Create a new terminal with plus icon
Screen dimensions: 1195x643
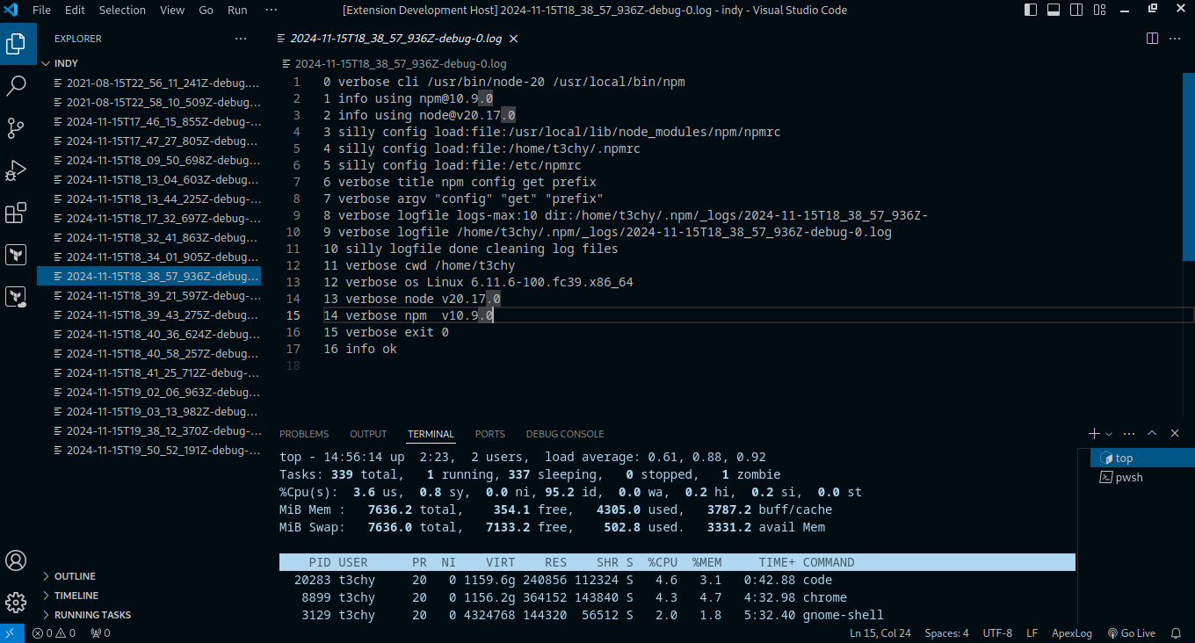coord(1094,434)
